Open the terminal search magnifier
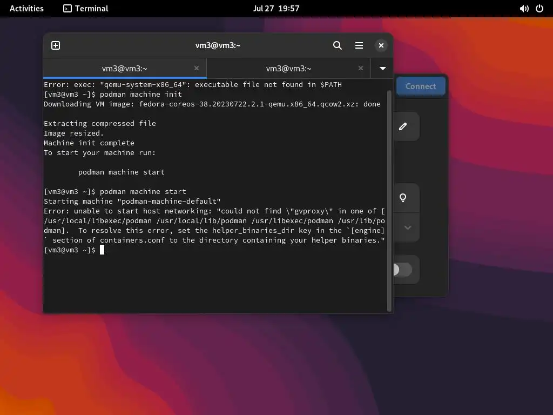The width and height of the screenshot is (553, 415). [337, 45]
